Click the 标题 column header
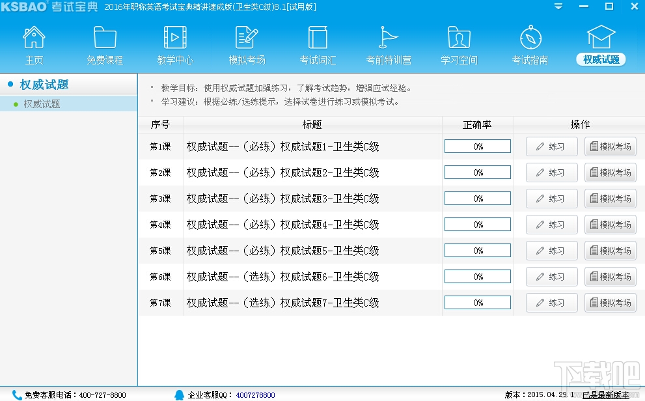The width and height of the screenshot is (645, 401). click(312, 124)
